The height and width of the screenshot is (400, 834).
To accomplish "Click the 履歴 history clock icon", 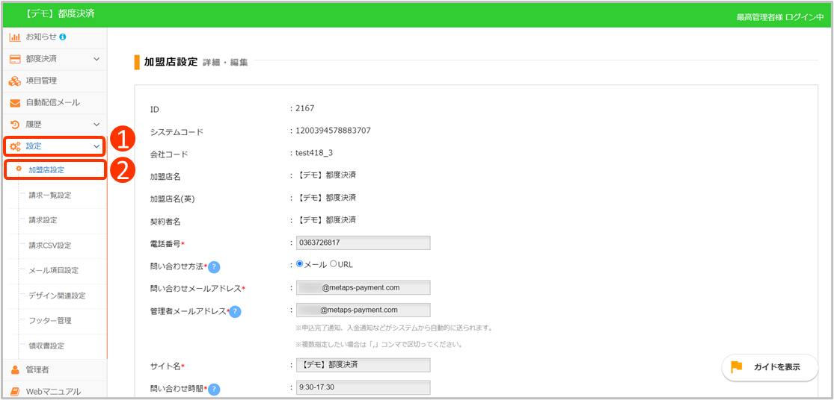I will click(x=15, y=124).
